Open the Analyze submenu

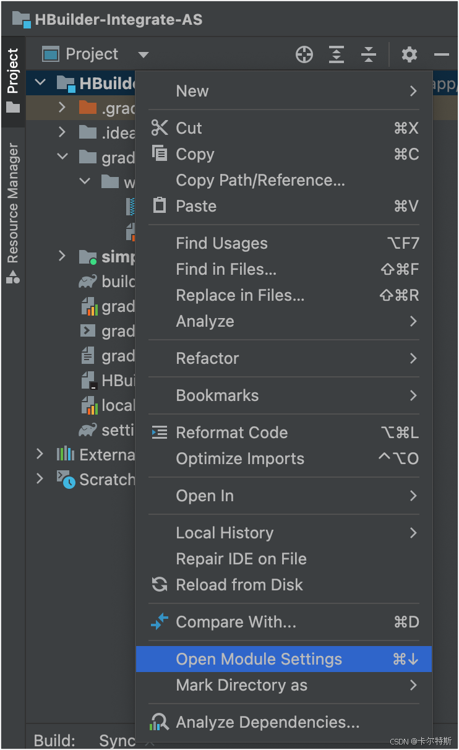(x=284, y=321)
